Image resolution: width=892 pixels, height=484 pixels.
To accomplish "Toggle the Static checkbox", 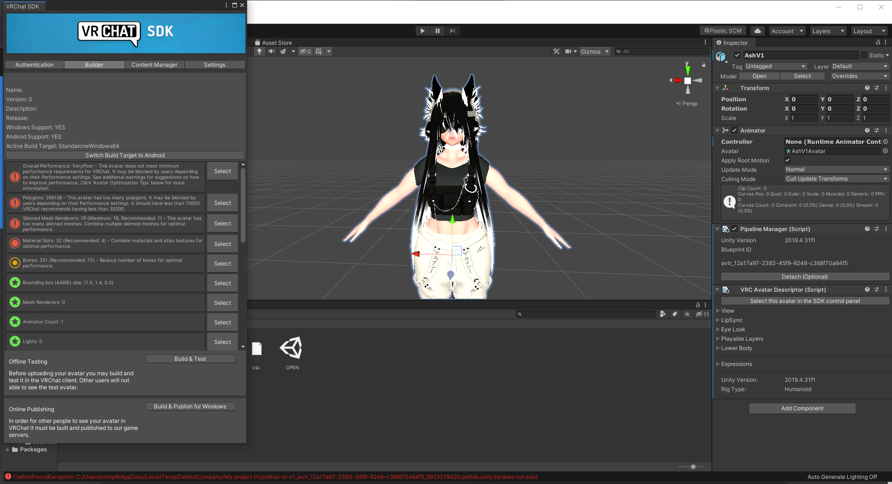I will click(864, 55).
